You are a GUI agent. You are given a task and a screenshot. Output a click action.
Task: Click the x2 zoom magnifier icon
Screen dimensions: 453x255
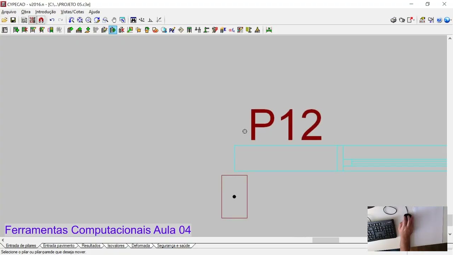coord(88,20)
